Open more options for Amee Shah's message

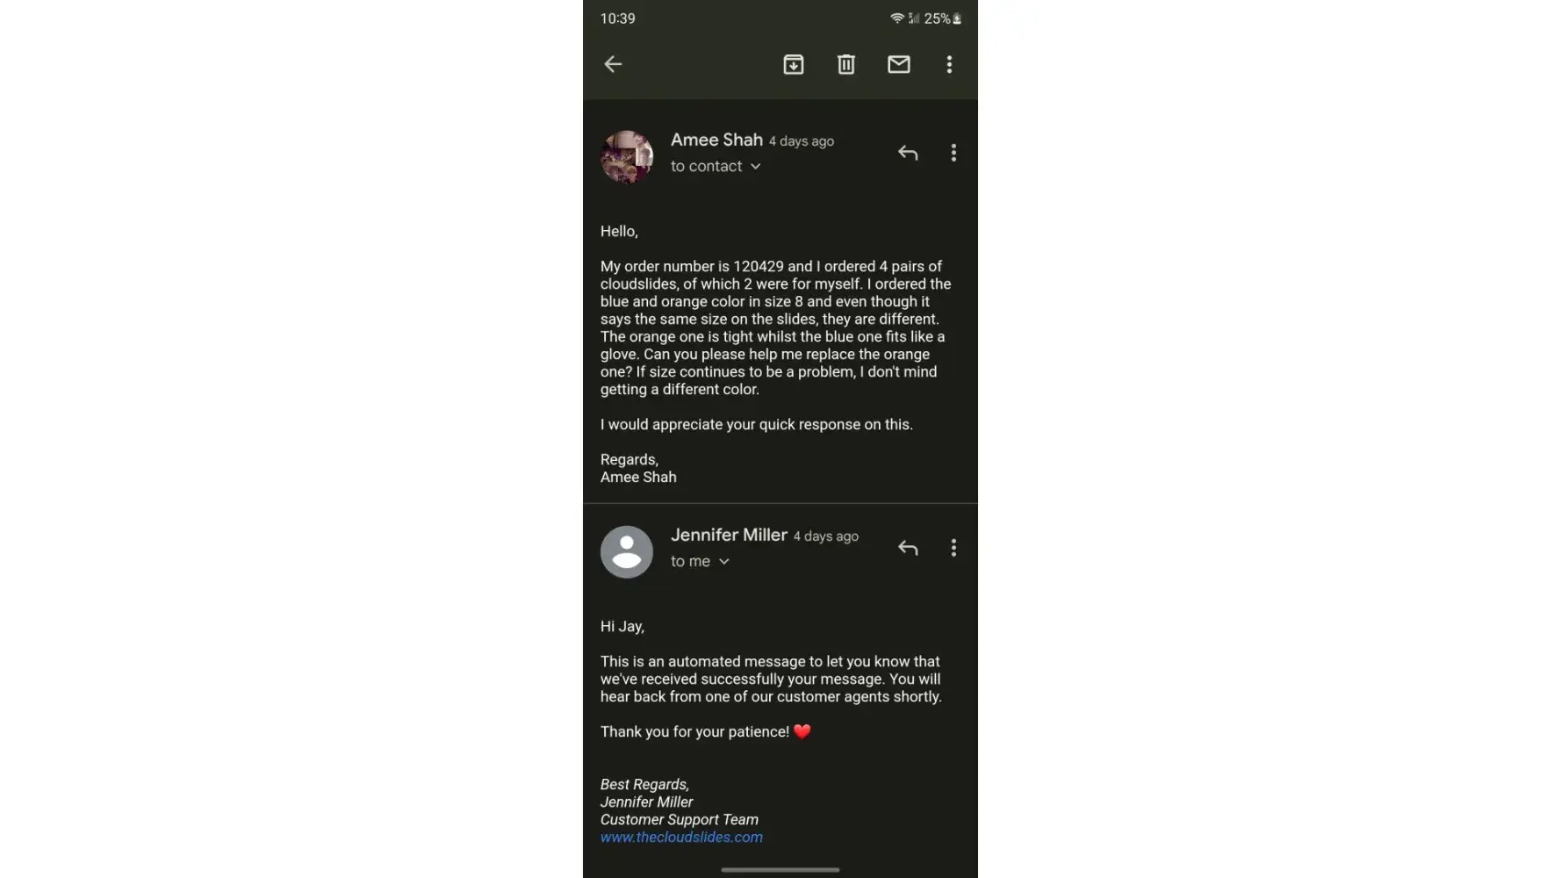[953, 153]
